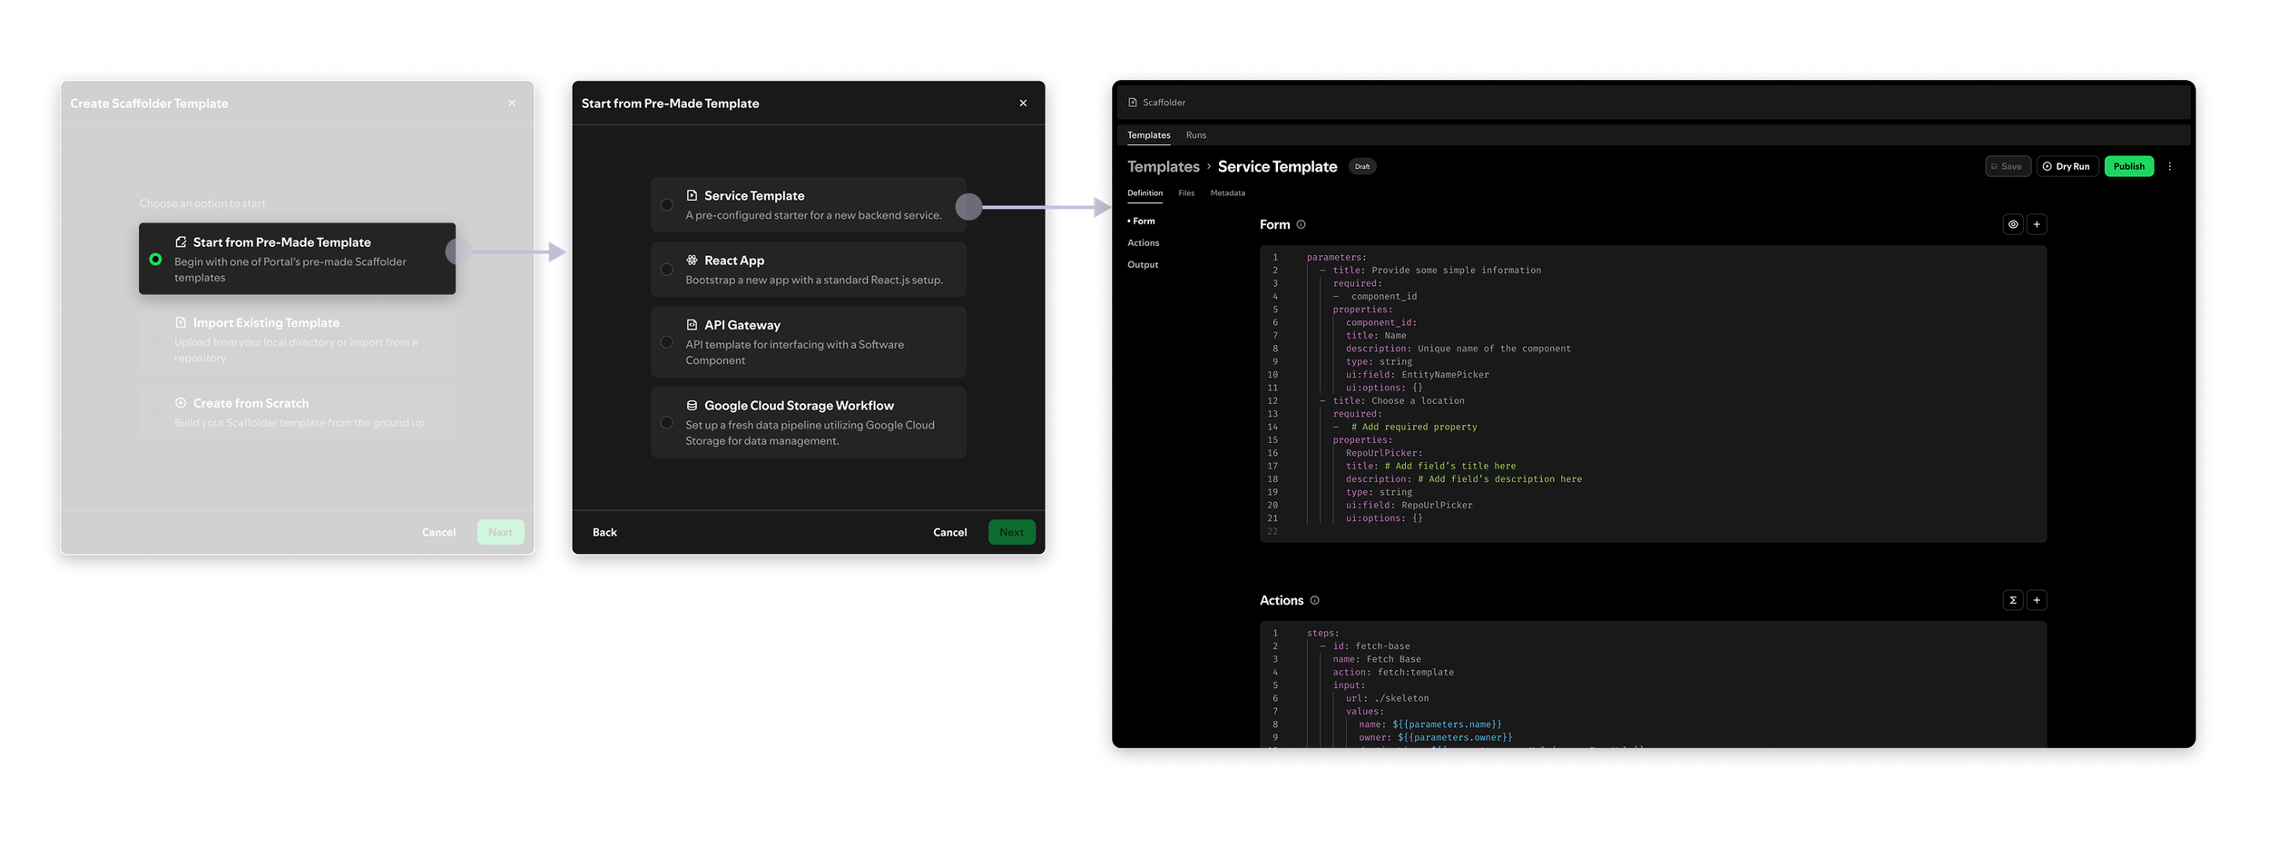Click Cancel in Create Scaffolder Template dialog
The width and height of the screenshot is (2269, 857).
point(438,533)
